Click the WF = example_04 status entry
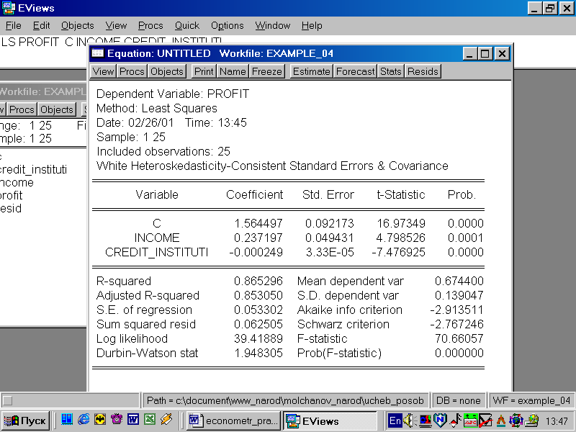 point(531,400)
